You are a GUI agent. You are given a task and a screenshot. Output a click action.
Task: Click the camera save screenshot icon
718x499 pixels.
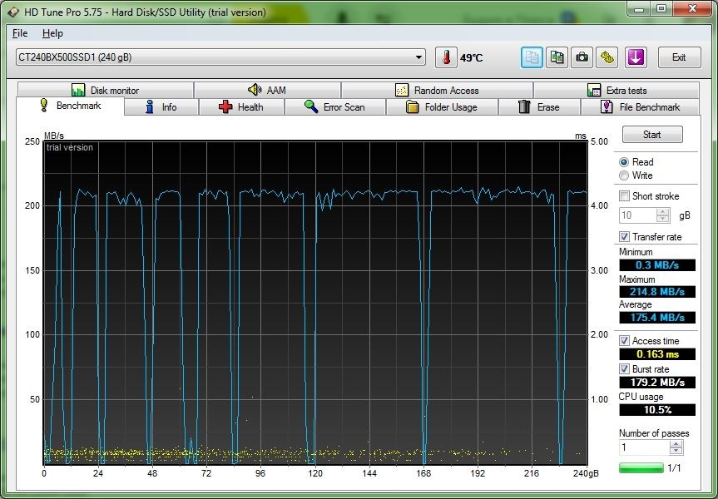coord(582,57)
